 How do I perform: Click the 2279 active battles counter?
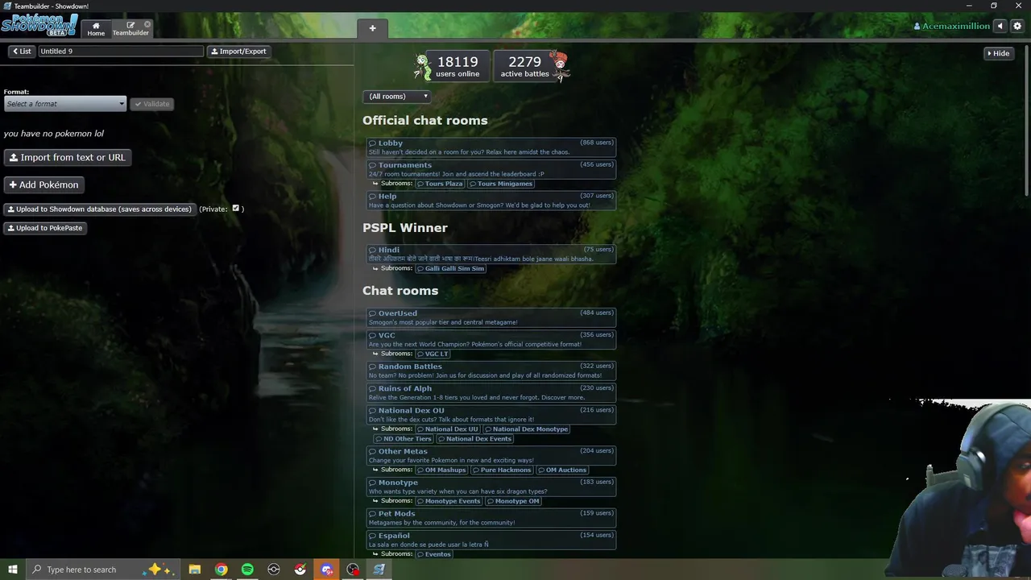click(525, 66)
